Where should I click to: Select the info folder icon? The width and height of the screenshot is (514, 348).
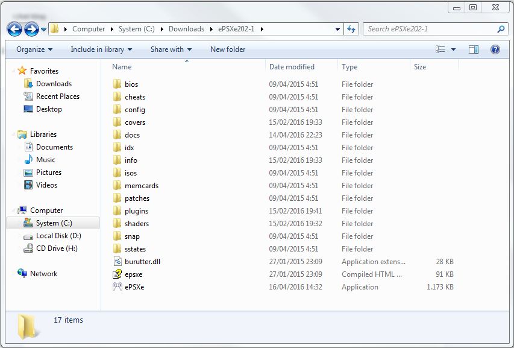click(x=117, y=160)
